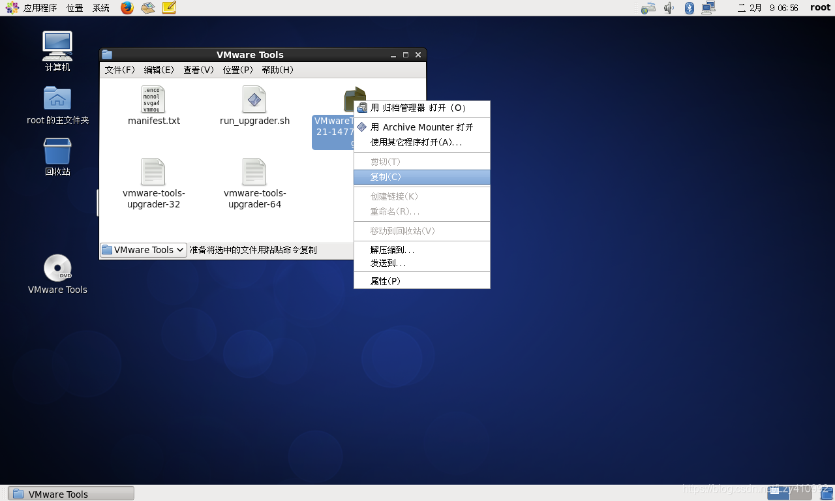This screenshot has height=501, width=835.
Task: Switch to the first workspace in the switcher
Action: [778, 493]
